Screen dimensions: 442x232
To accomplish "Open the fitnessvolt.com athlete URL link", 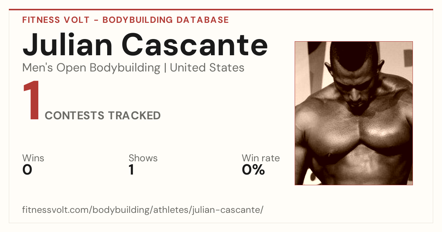I will tap(143, 210).
